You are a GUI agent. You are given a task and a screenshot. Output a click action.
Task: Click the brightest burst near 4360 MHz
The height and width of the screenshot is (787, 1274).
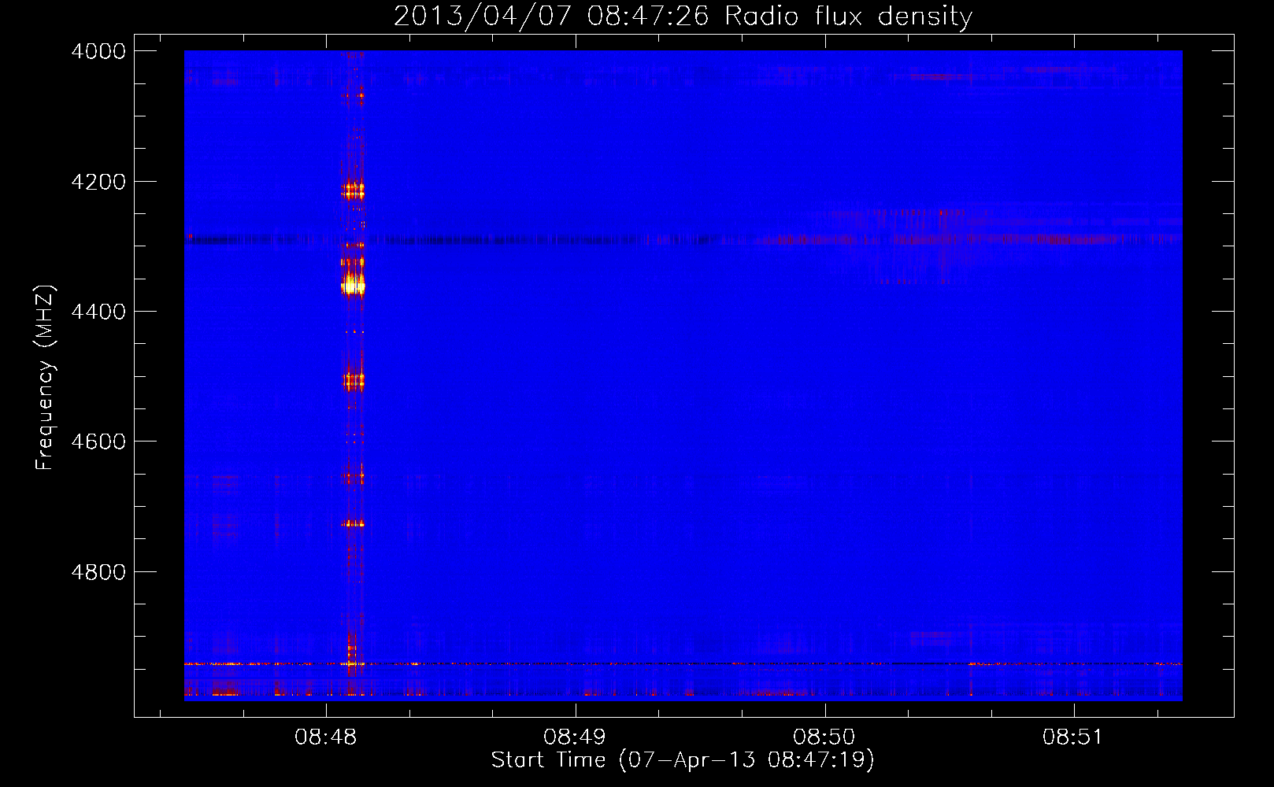(x=353, y=285)
